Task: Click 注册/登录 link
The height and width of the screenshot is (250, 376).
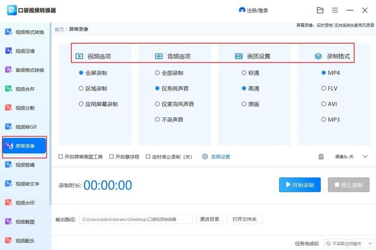Action: [x=257, y=11]
